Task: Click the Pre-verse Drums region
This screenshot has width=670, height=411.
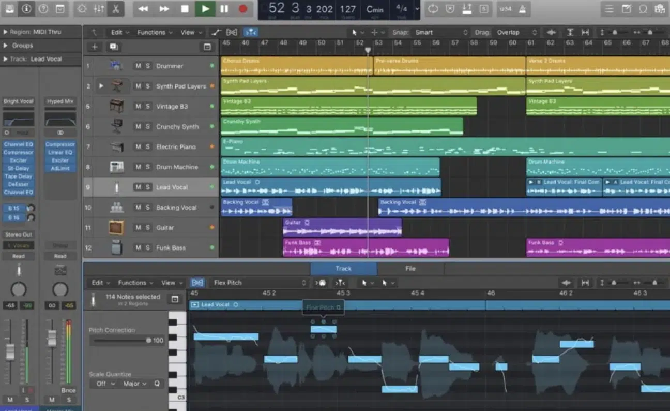Action: point(449,66)
